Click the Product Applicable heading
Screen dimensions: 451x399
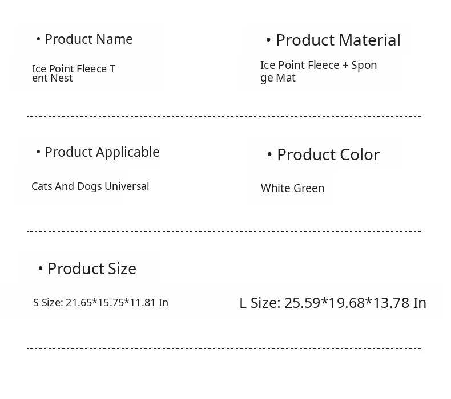102,152
